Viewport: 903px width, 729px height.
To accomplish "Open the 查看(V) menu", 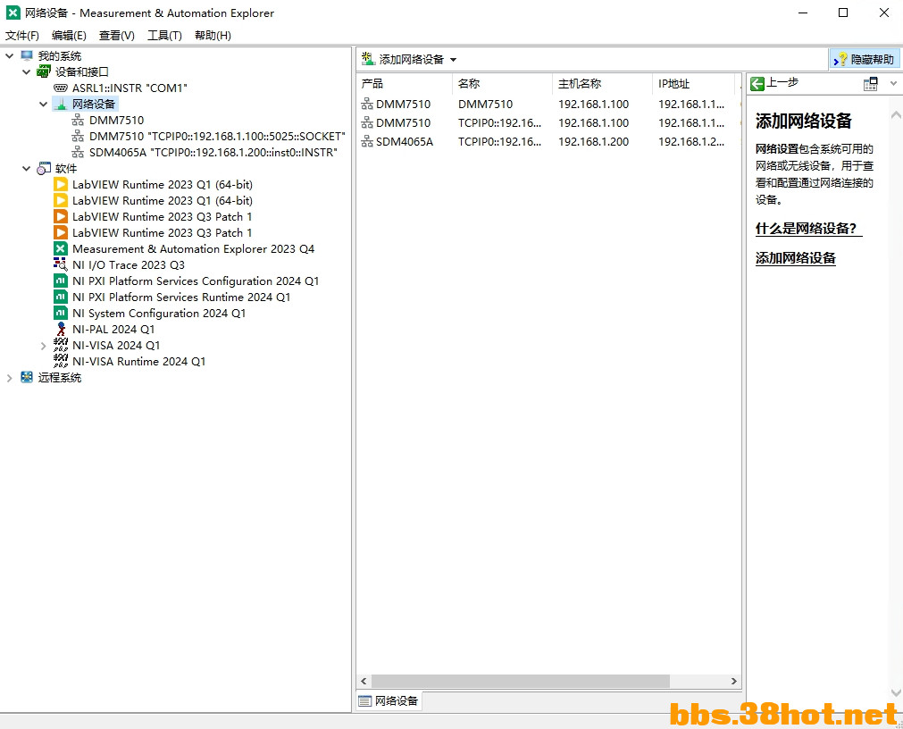I will point(117,36).
